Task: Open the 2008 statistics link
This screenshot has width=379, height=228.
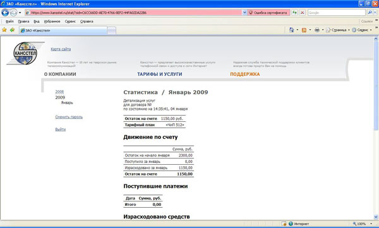Action: pos(59,92)
